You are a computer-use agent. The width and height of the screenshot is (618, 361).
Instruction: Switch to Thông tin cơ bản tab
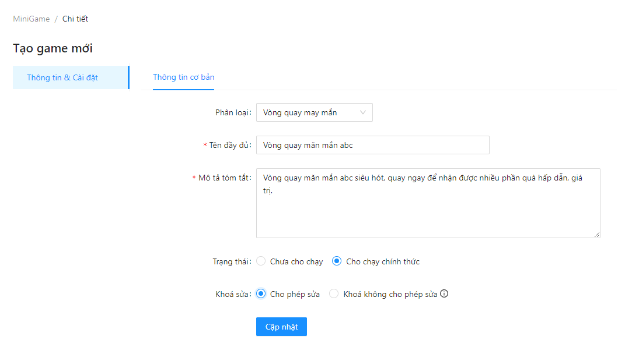click(x=183, y=77)
